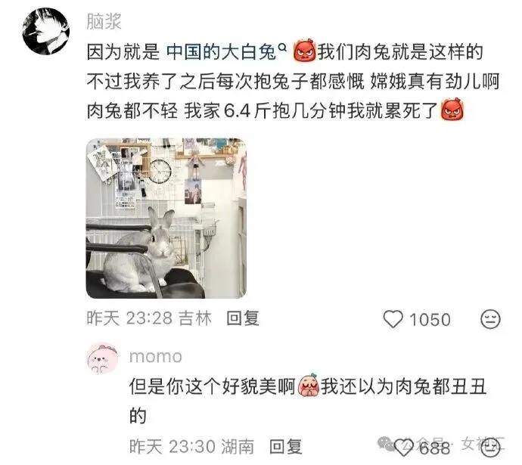
Task: Click the timestamp 昨天 23:30 湖南
Action: (191, 446)
